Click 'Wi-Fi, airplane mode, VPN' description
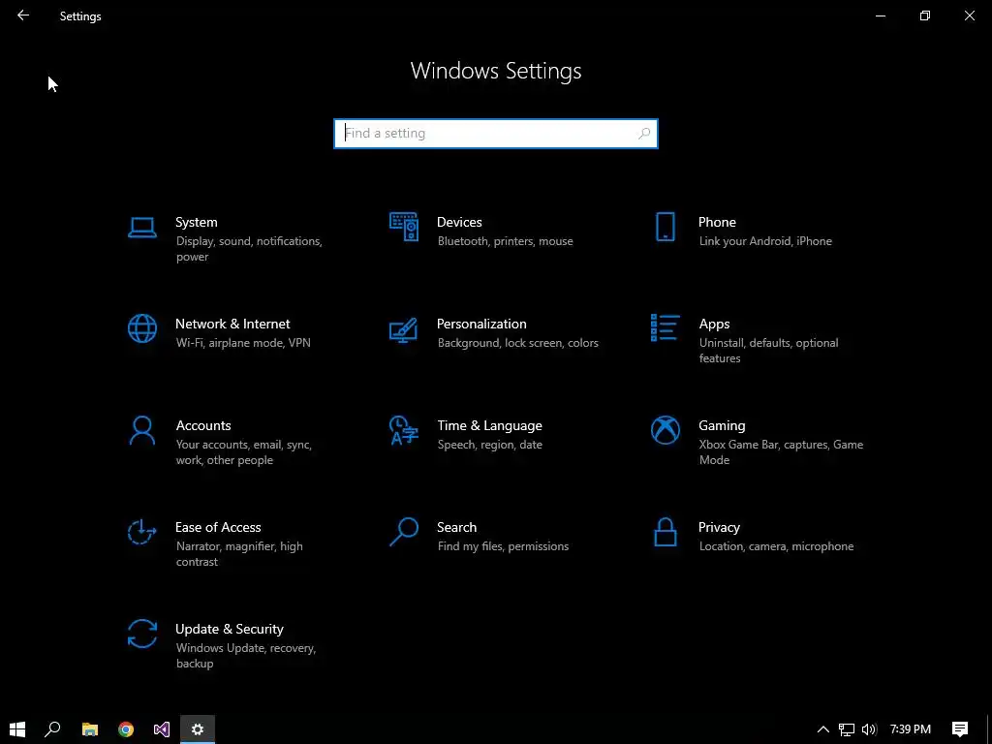Viewport: 992px width, 744px height. coord(243,343)
